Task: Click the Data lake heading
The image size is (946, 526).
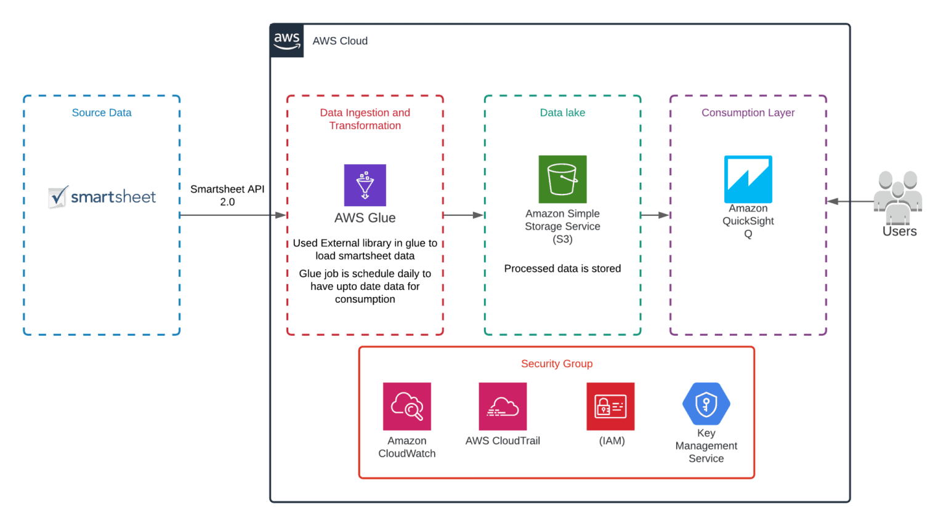Action: coord(562,113)
